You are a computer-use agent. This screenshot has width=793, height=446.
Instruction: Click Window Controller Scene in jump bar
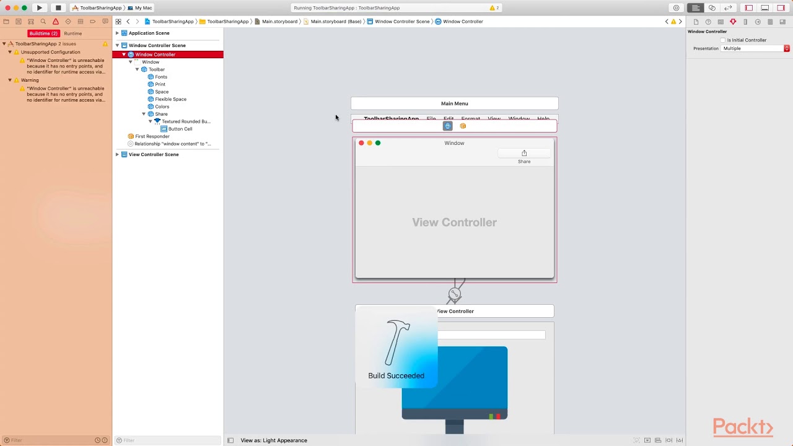click(x=398, y=22)
